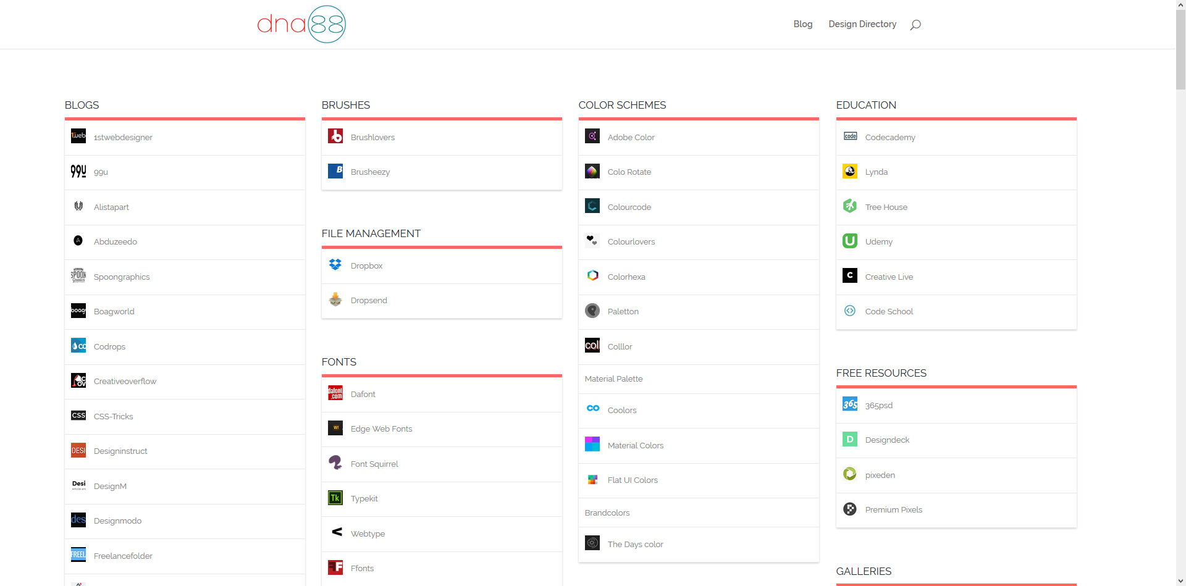Open the Udemy icon under Education
Viewport: 1186px width, 586px height.
pos(849,241)
